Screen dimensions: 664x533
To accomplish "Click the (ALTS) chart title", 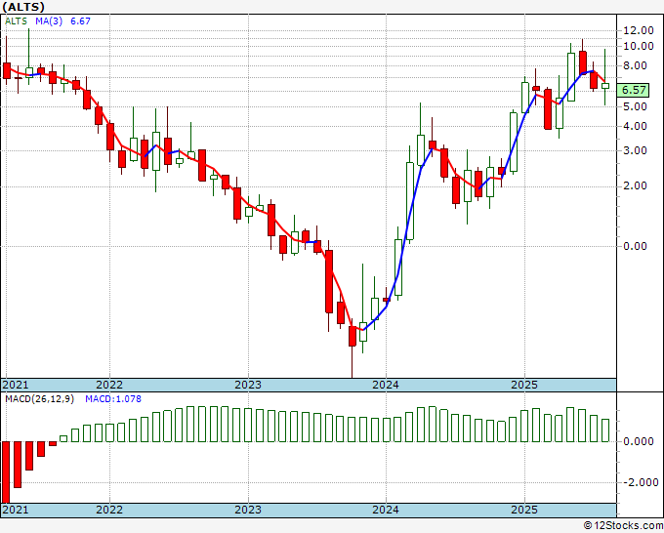I will (23, 7).
